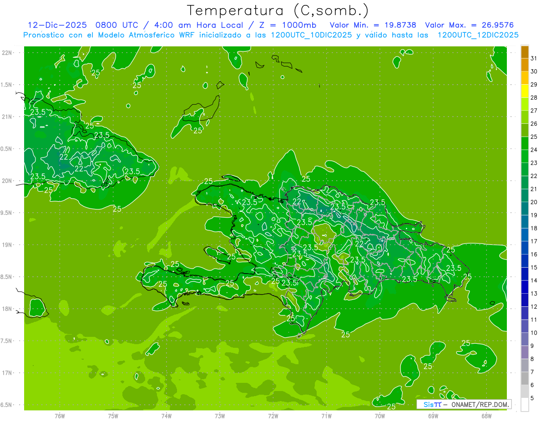Click the 75W longitude axis label
Image resolution: width=546 pixels, height=422 pixels.
[x=113, y=416]
